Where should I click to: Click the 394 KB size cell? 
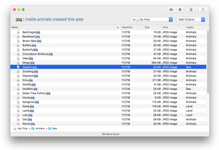point(156,63)
